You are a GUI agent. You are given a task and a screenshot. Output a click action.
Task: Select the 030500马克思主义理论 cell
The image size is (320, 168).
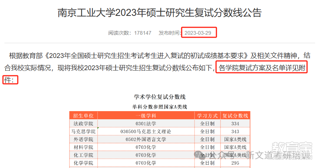pyautogui.click(x=146, y=131)
